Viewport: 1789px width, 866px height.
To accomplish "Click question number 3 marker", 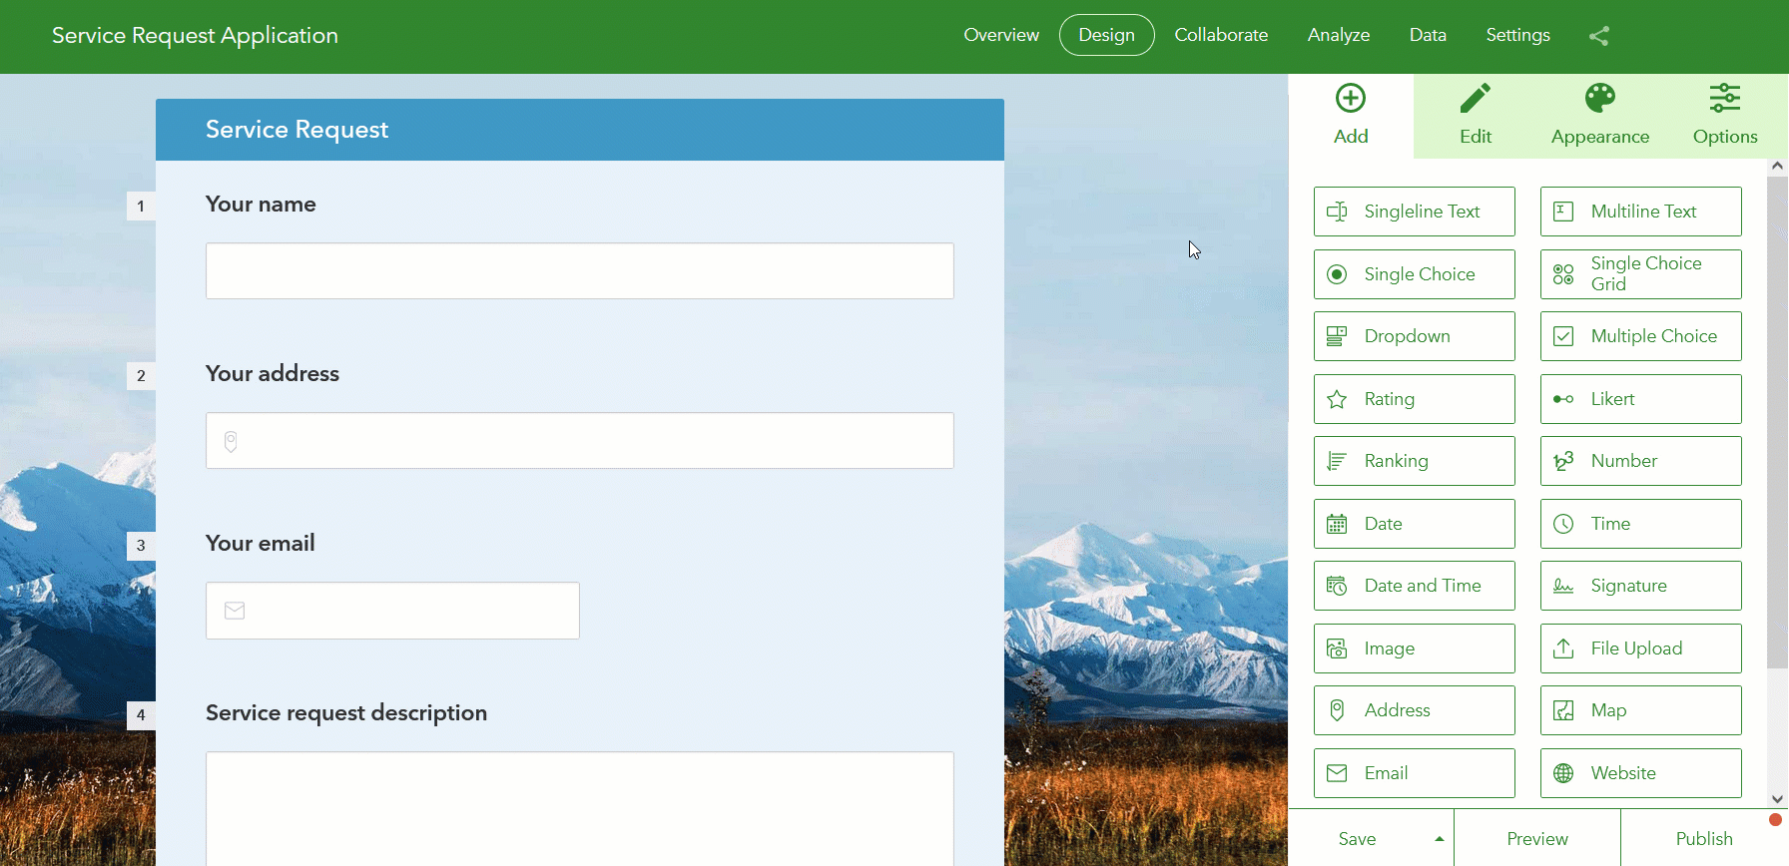I will click(x=141, y=546).
